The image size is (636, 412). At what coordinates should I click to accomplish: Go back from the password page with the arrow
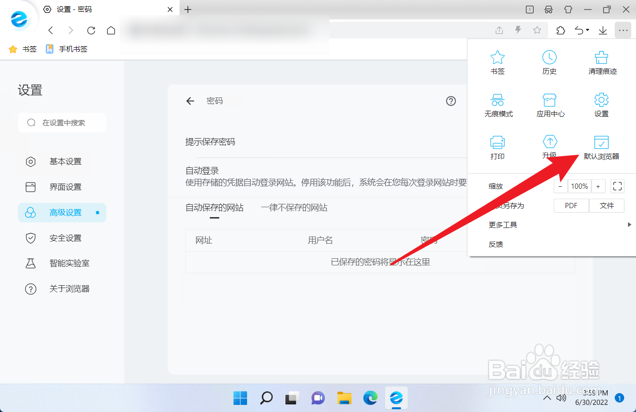(x=190, y=101)
